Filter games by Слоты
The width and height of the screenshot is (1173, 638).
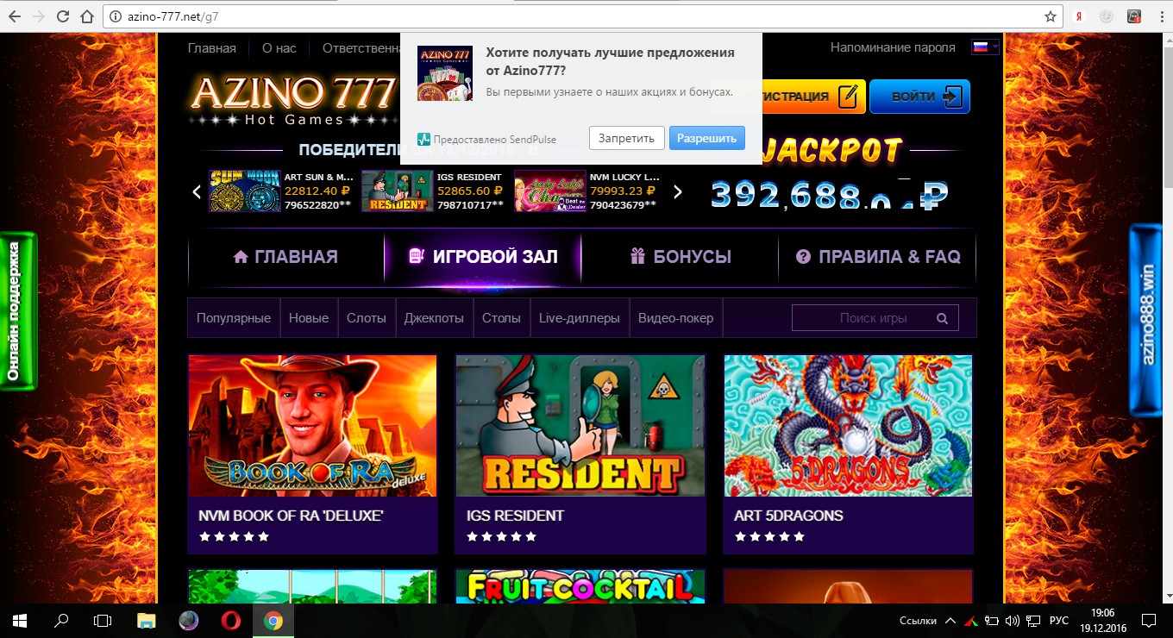tap(367, 318)
